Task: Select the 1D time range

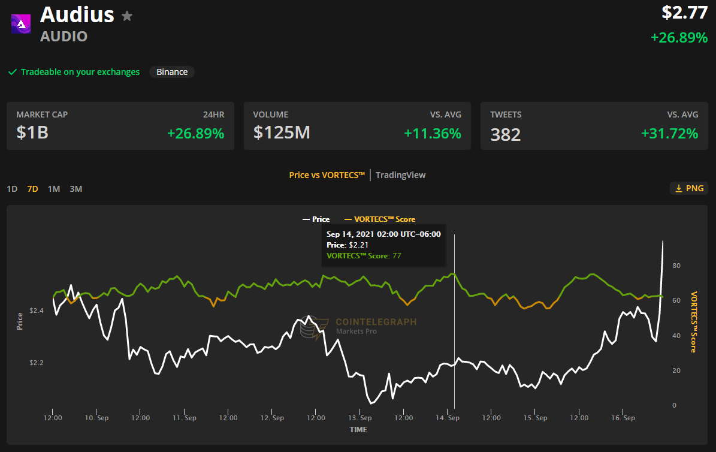Action: tap(12, 189)
